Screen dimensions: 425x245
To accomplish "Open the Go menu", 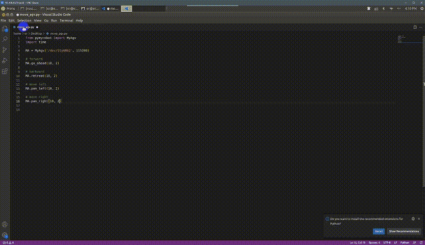I will point(46,20).
